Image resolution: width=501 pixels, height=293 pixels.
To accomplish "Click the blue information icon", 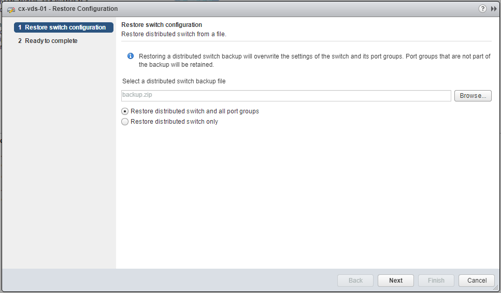I will point(131,56).
